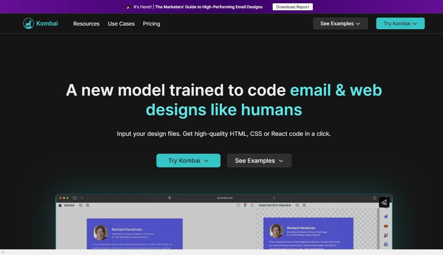
Task: Click the black paper plane icon
Action: (384, 202)
